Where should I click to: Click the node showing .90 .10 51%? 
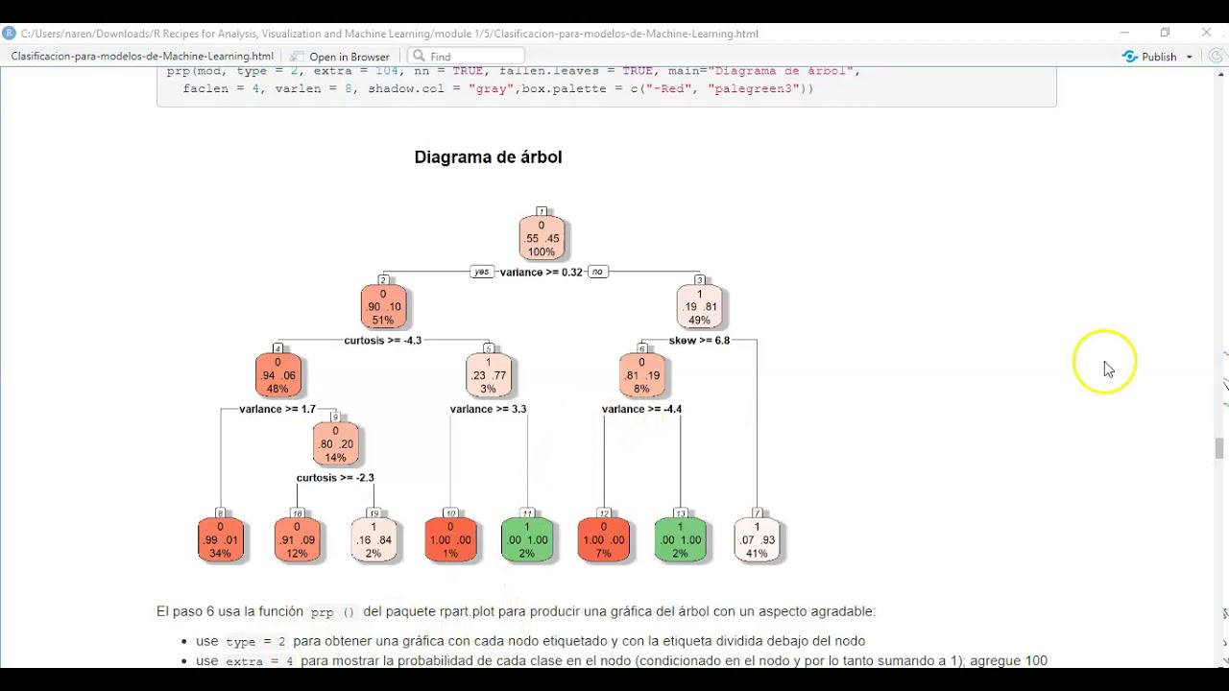pyautogui.click(x=383, y=307)
